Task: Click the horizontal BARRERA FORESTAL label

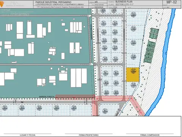Action: tap(47, 97)
